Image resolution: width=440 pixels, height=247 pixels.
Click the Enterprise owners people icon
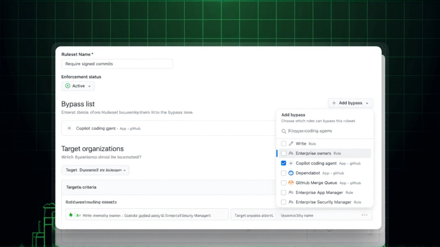[x=291, y=153]
